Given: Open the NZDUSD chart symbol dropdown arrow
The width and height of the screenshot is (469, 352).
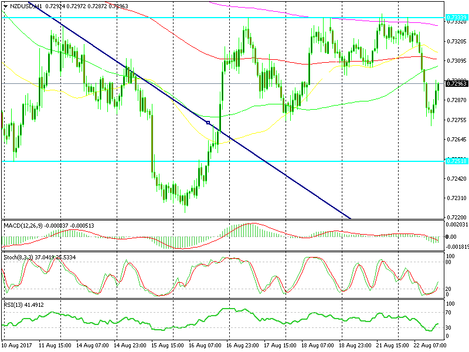Looking at the screenshot, I should tap(5, 6).
